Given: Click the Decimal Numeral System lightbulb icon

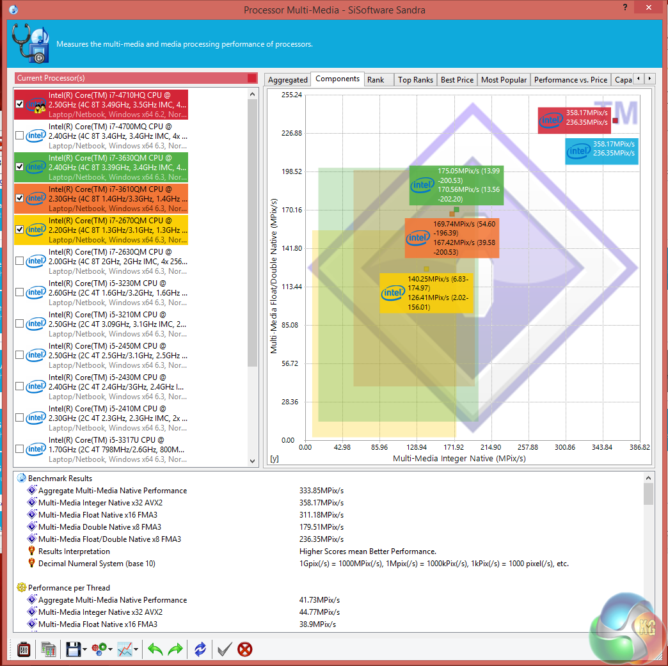Looking at the screenshot, I should point(31,563).
